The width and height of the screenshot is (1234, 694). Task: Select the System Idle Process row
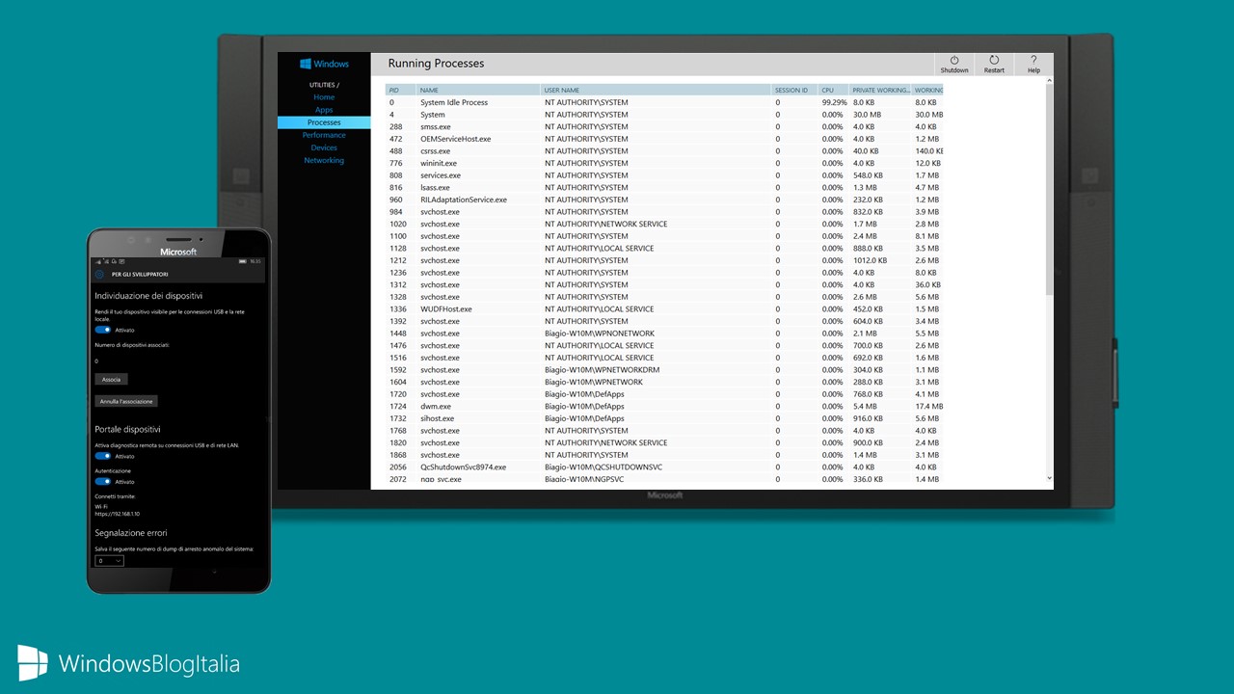pos(665,102)
